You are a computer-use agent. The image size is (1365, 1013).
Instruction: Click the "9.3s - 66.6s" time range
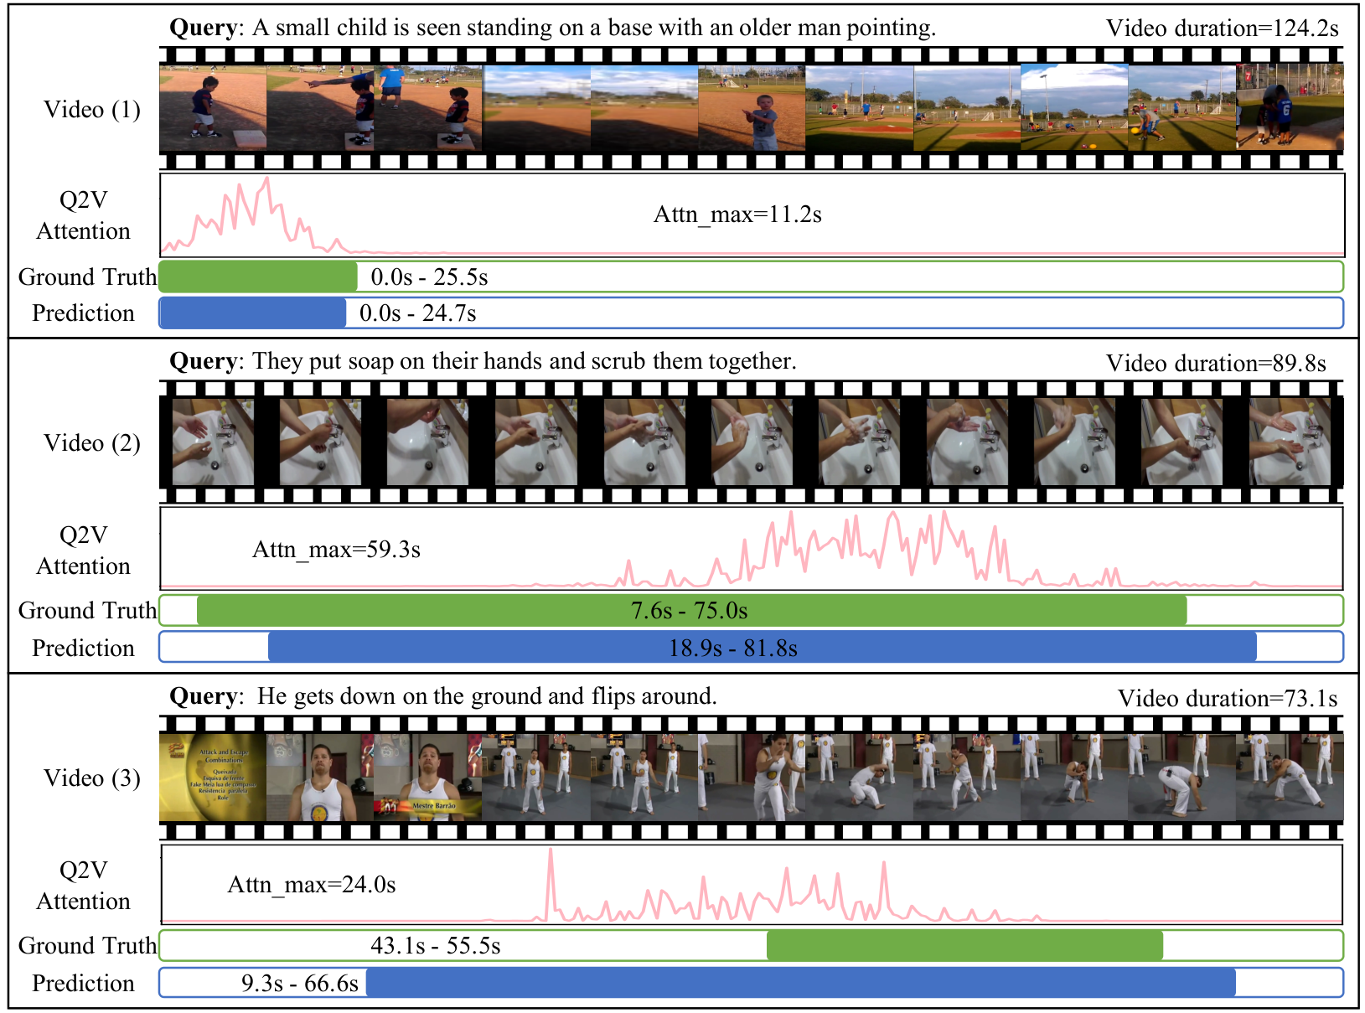[x=300, y=984]
